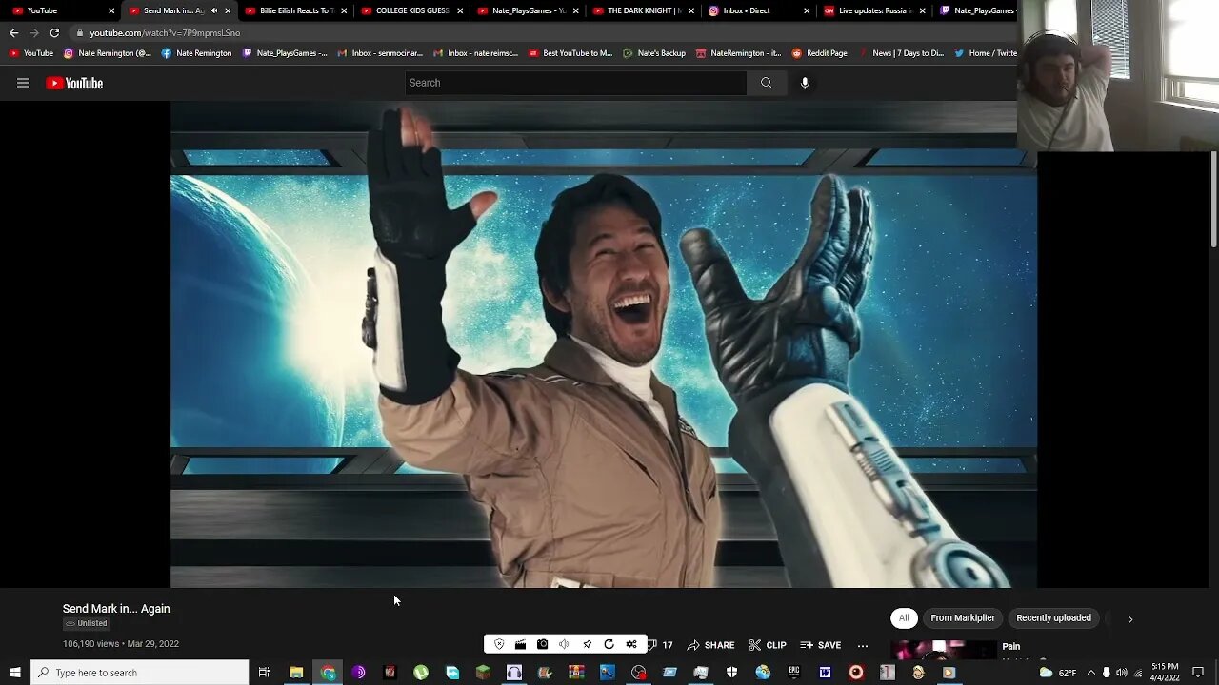Image resolution: width=1219 pixels, height=685 pixels.
Task: Click the Send Mark in... Again title
Action: tap(116, 609)
